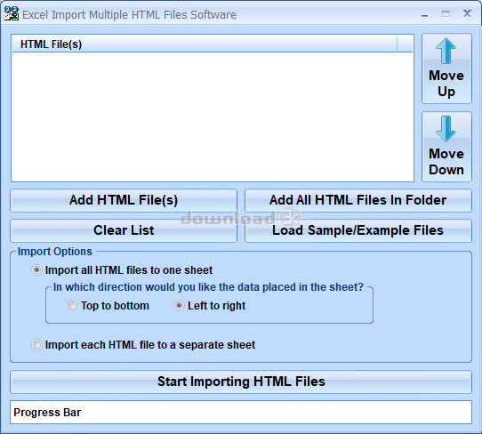
Task: Open the application icon menu in title bar
Action: (x=12, y=14)
